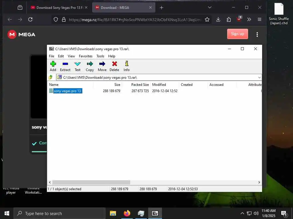293x219 pixels.
Task: Sort by the Accessed column header
Action: coord(222,84)
